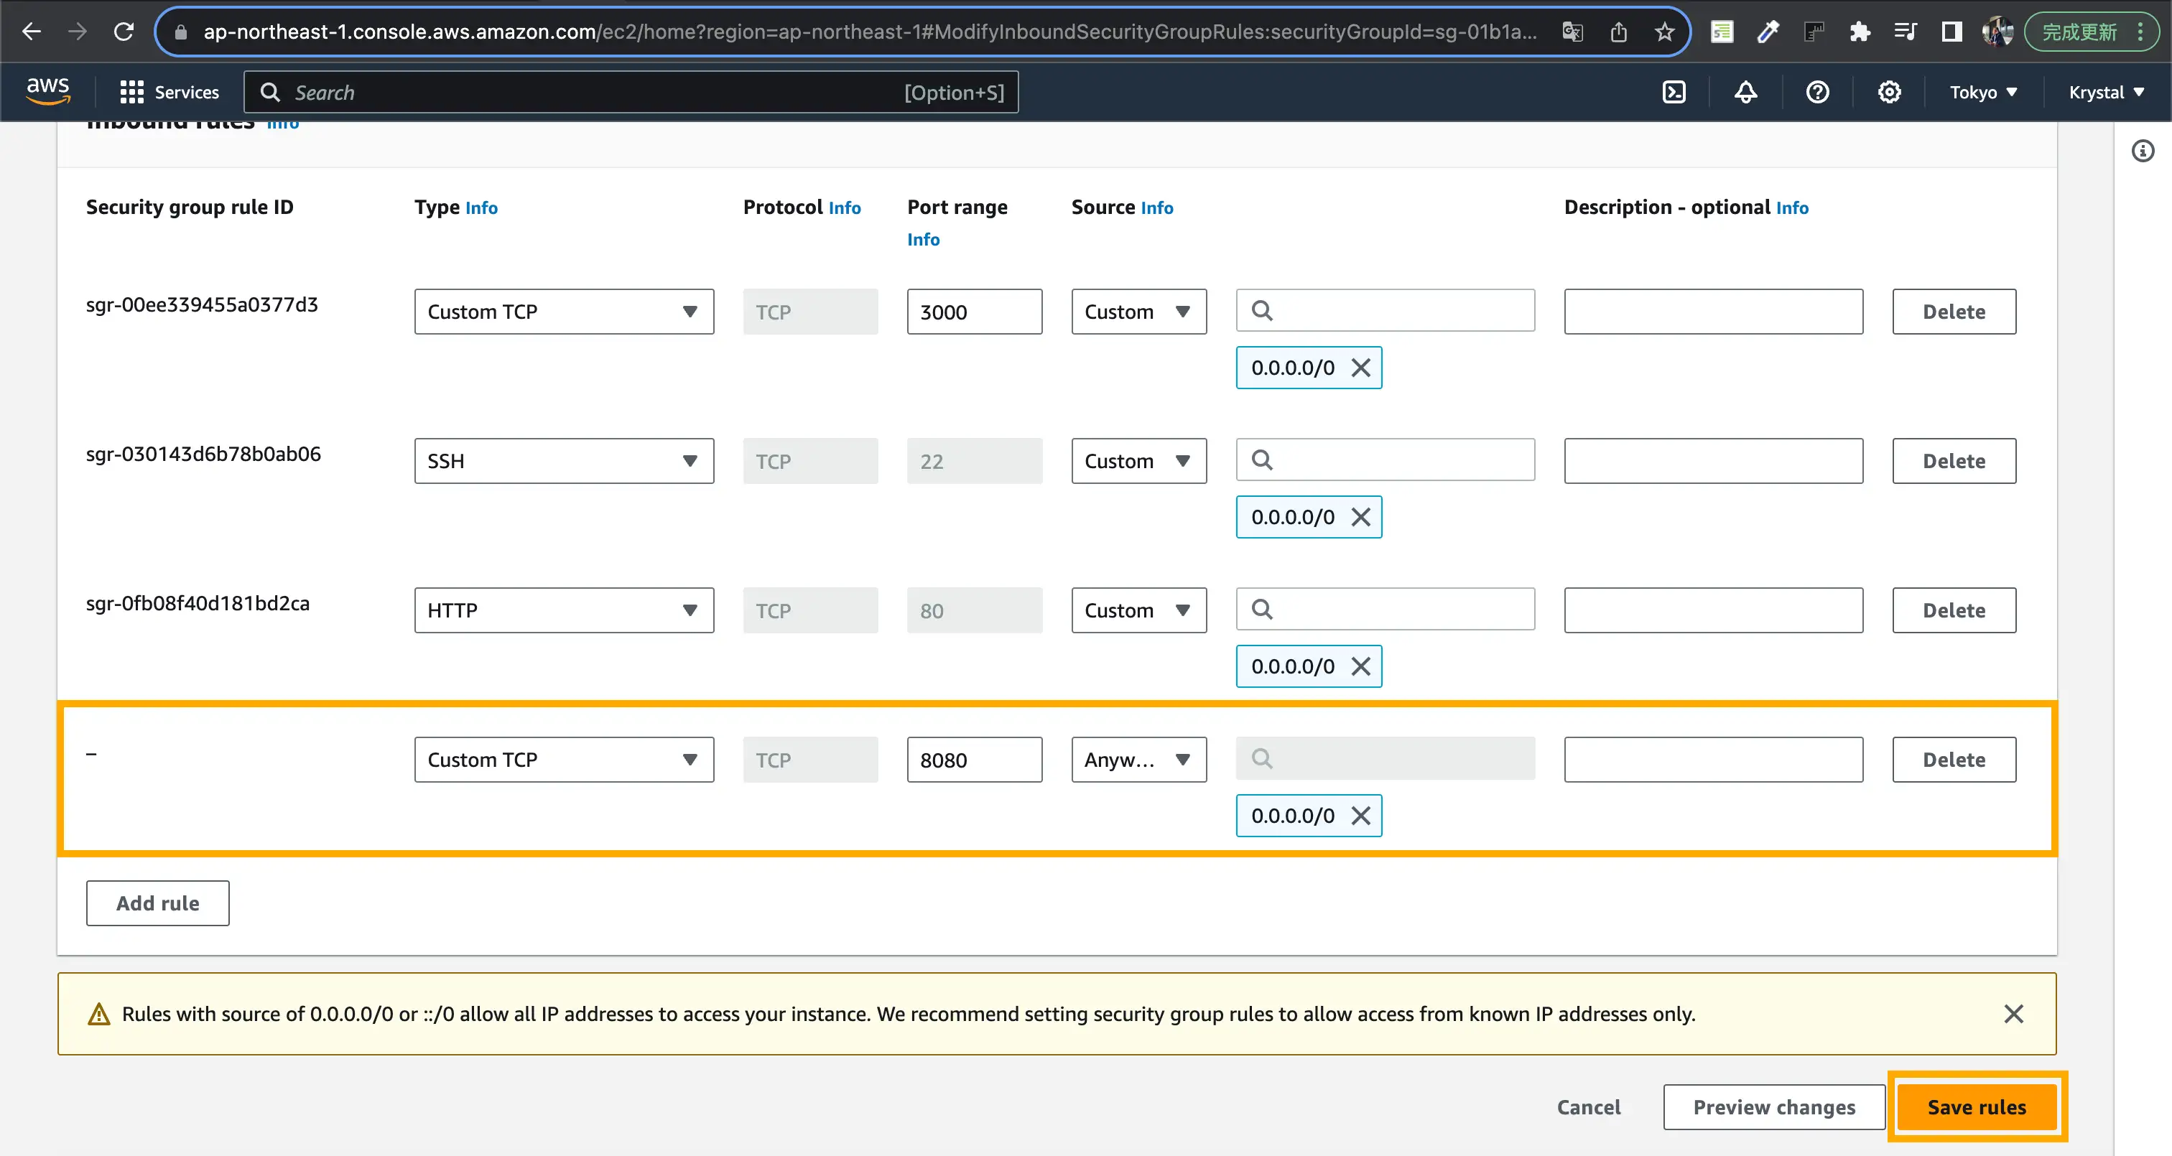Click the browser profile avatar
Viewport: 2172px width, 1156px height.
pyautogui.click(x=1997, y=32)
